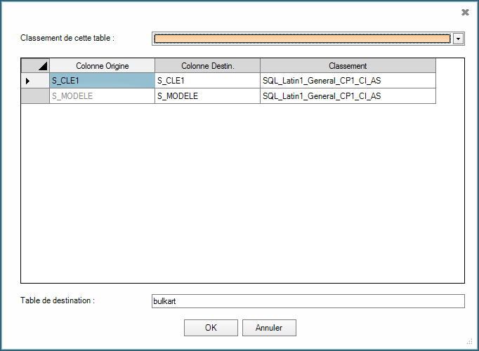Image resolution: width=479 pixels, height=351 pixels.
Task: Click the orange Classement de cette table field
Action: tap(301, 39)
